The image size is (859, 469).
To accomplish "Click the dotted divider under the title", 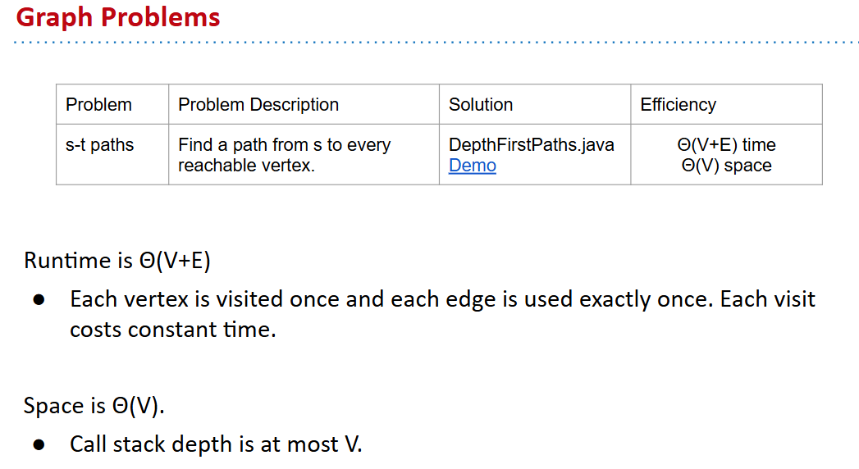I will [435, 42].
